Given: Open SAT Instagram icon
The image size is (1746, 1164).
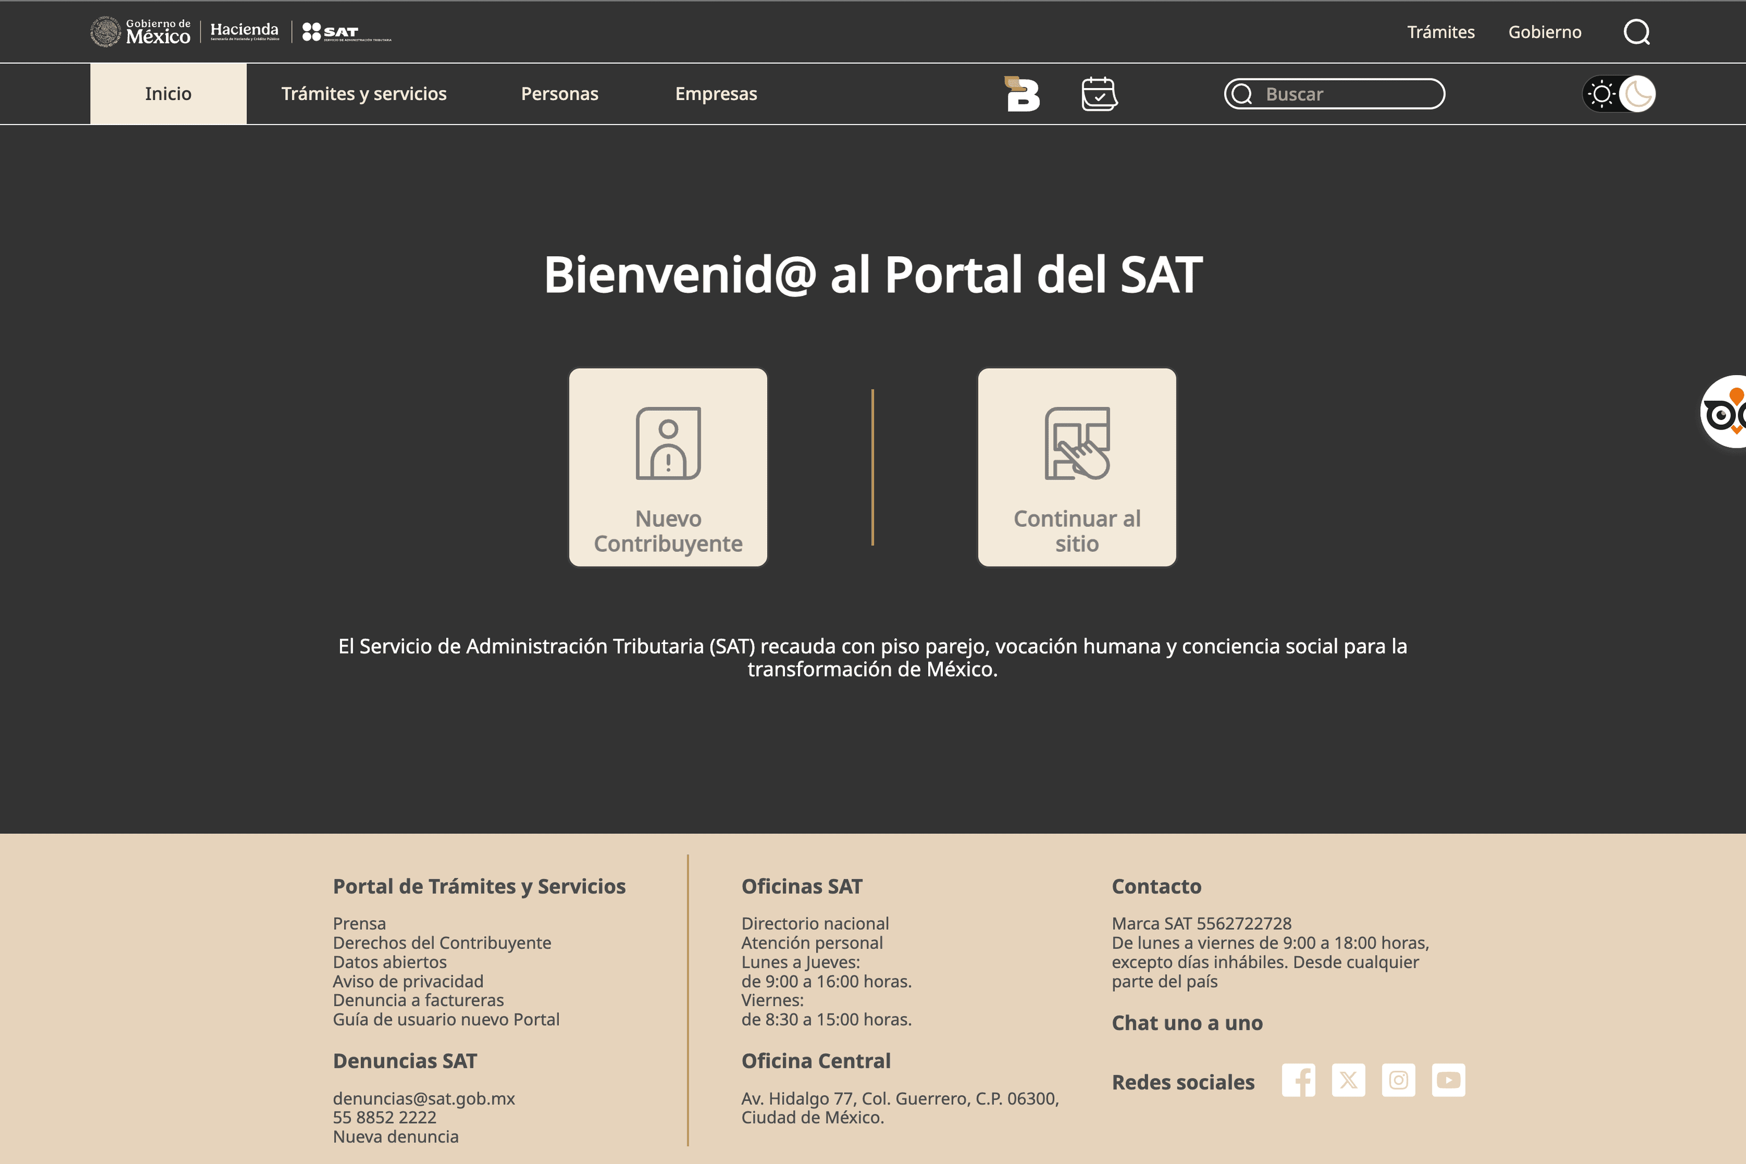Looking at the screenshot, I should (x=1399, y=1080).
